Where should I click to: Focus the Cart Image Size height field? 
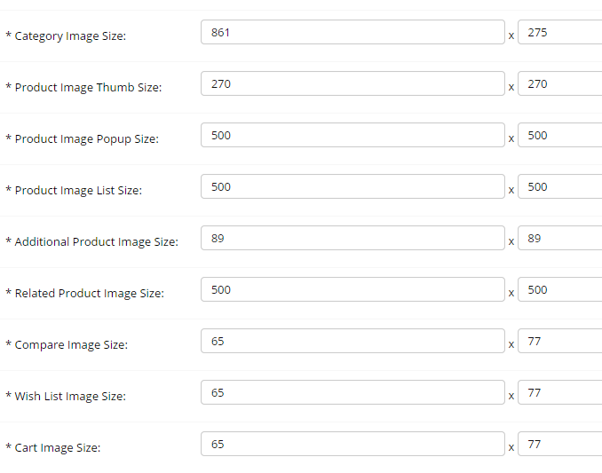(560, 445)
